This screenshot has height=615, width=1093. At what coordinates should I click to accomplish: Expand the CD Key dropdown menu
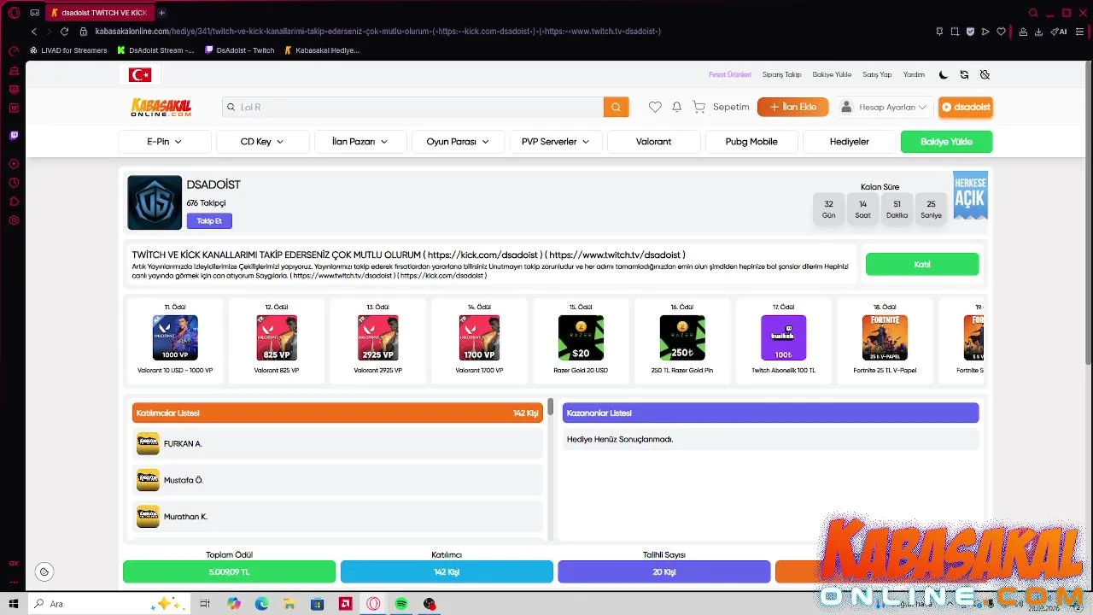(x=262, y=142)
